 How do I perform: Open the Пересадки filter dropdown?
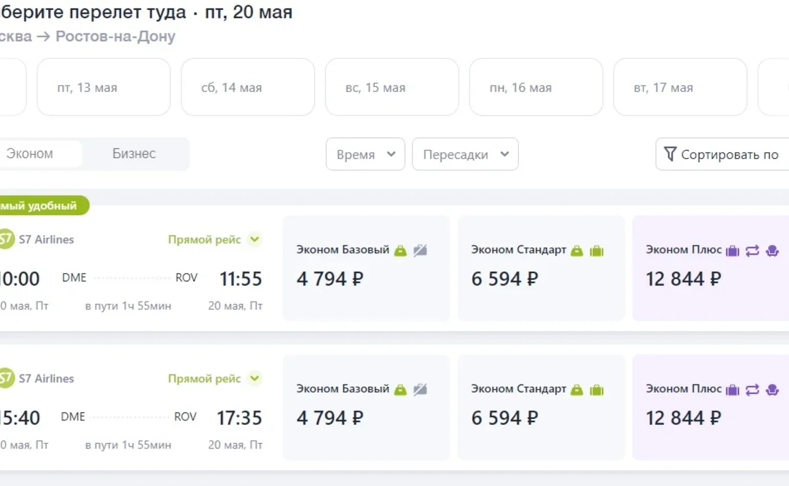(466, 154)
